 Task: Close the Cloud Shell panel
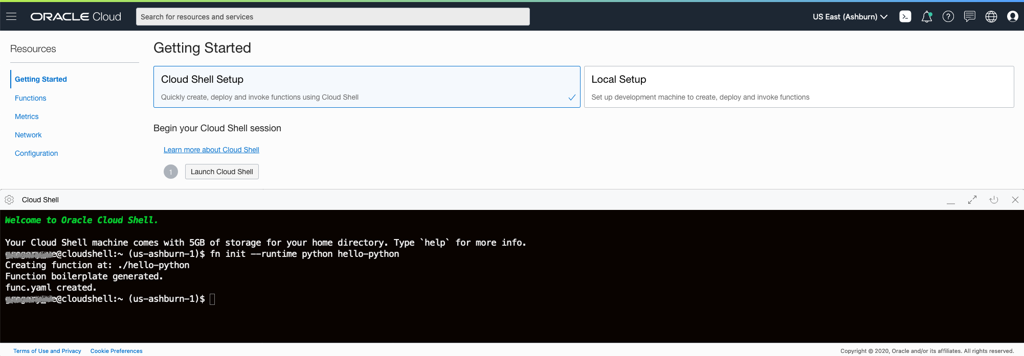click(1015, 200)
